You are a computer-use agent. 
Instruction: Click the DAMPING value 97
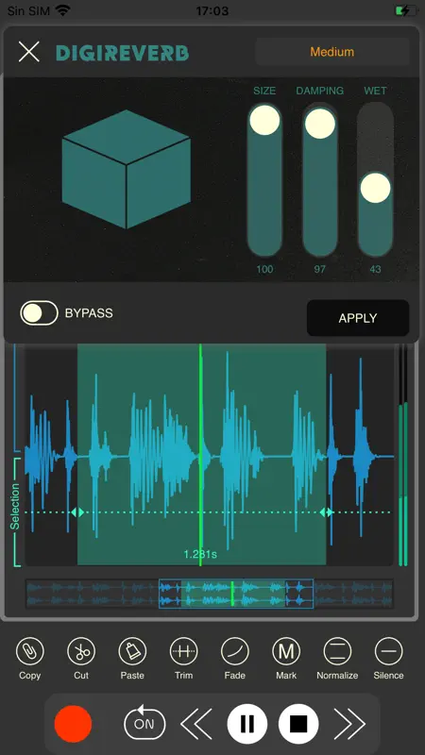320,269
